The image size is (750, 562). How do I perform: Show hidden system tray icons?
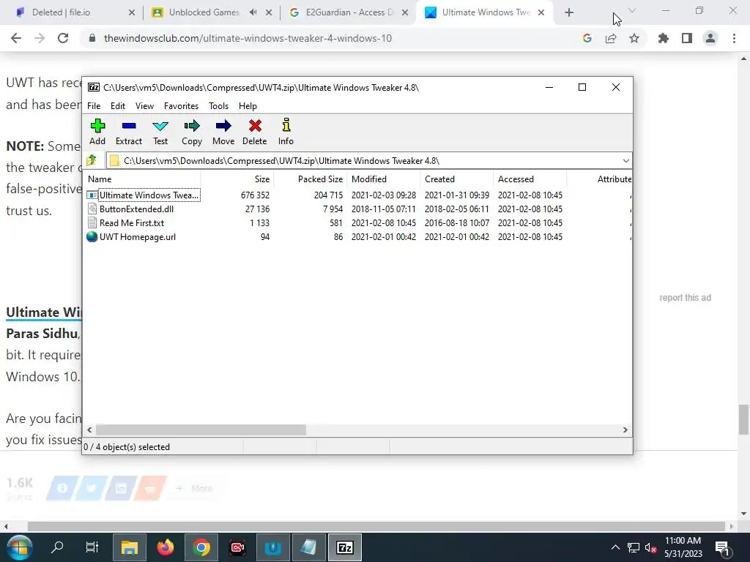coord(615,547)
